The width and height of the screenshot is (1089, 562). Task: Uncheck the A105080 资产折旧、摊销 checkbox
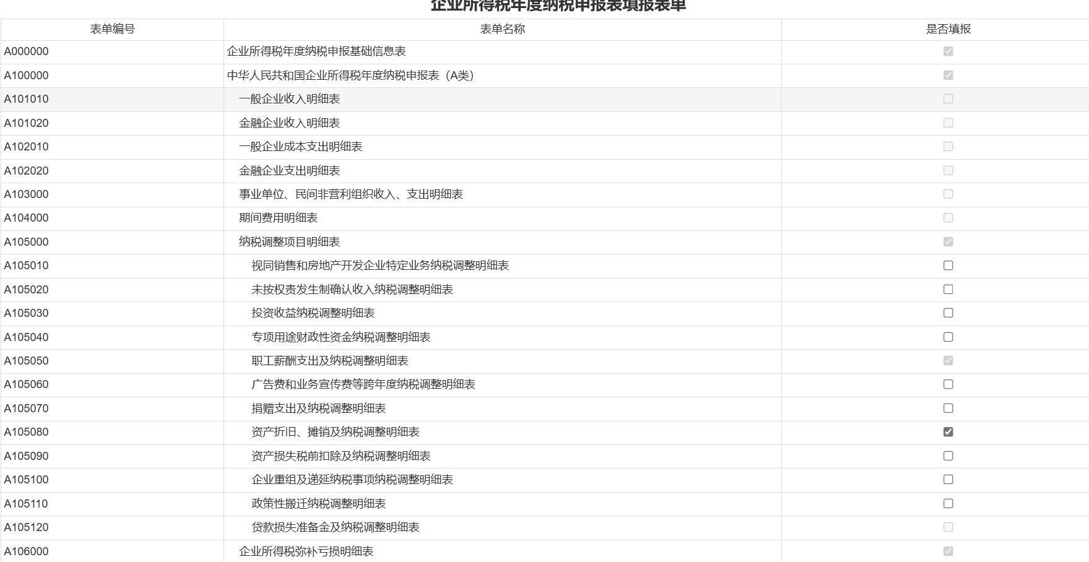948,432
